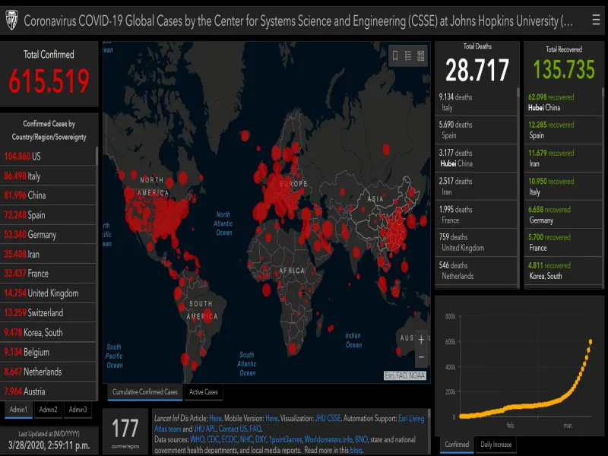
Task: Zoom out on the map with minus button
Action: coord(421,356)
